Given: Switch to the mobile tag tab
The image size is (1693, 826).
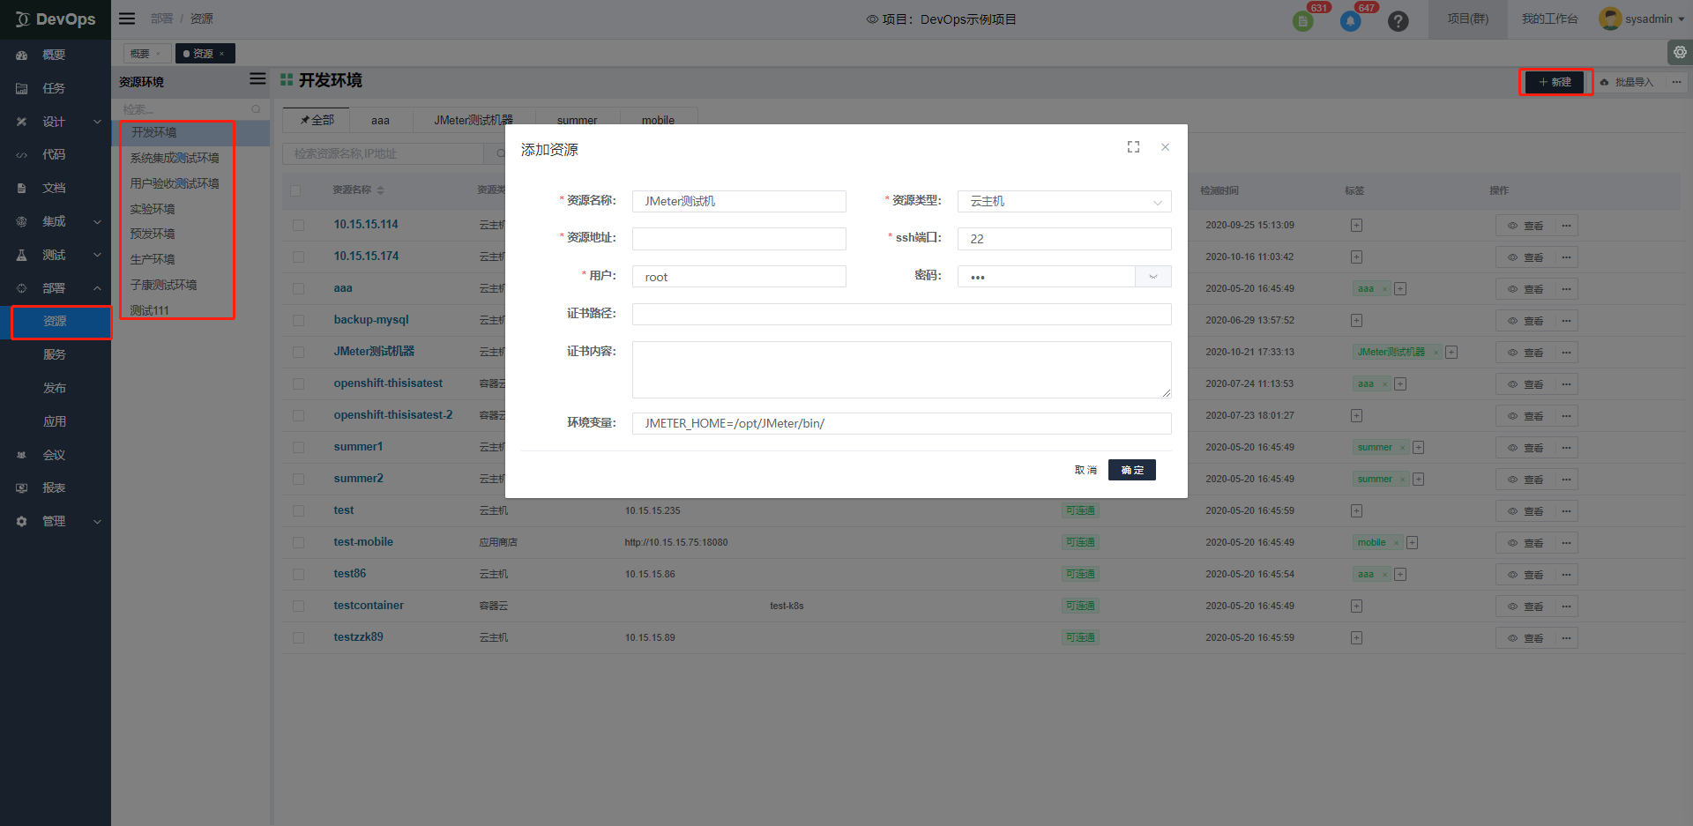Looking at the screenshot, I should 658,120.
